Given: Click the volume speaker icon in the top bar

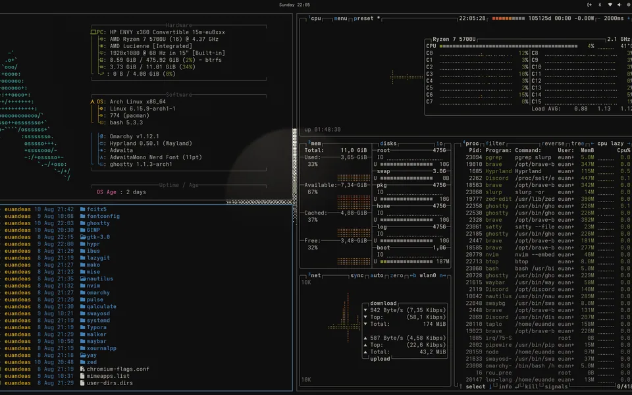Looking at the screenshot, I should (x=619, y=5).
